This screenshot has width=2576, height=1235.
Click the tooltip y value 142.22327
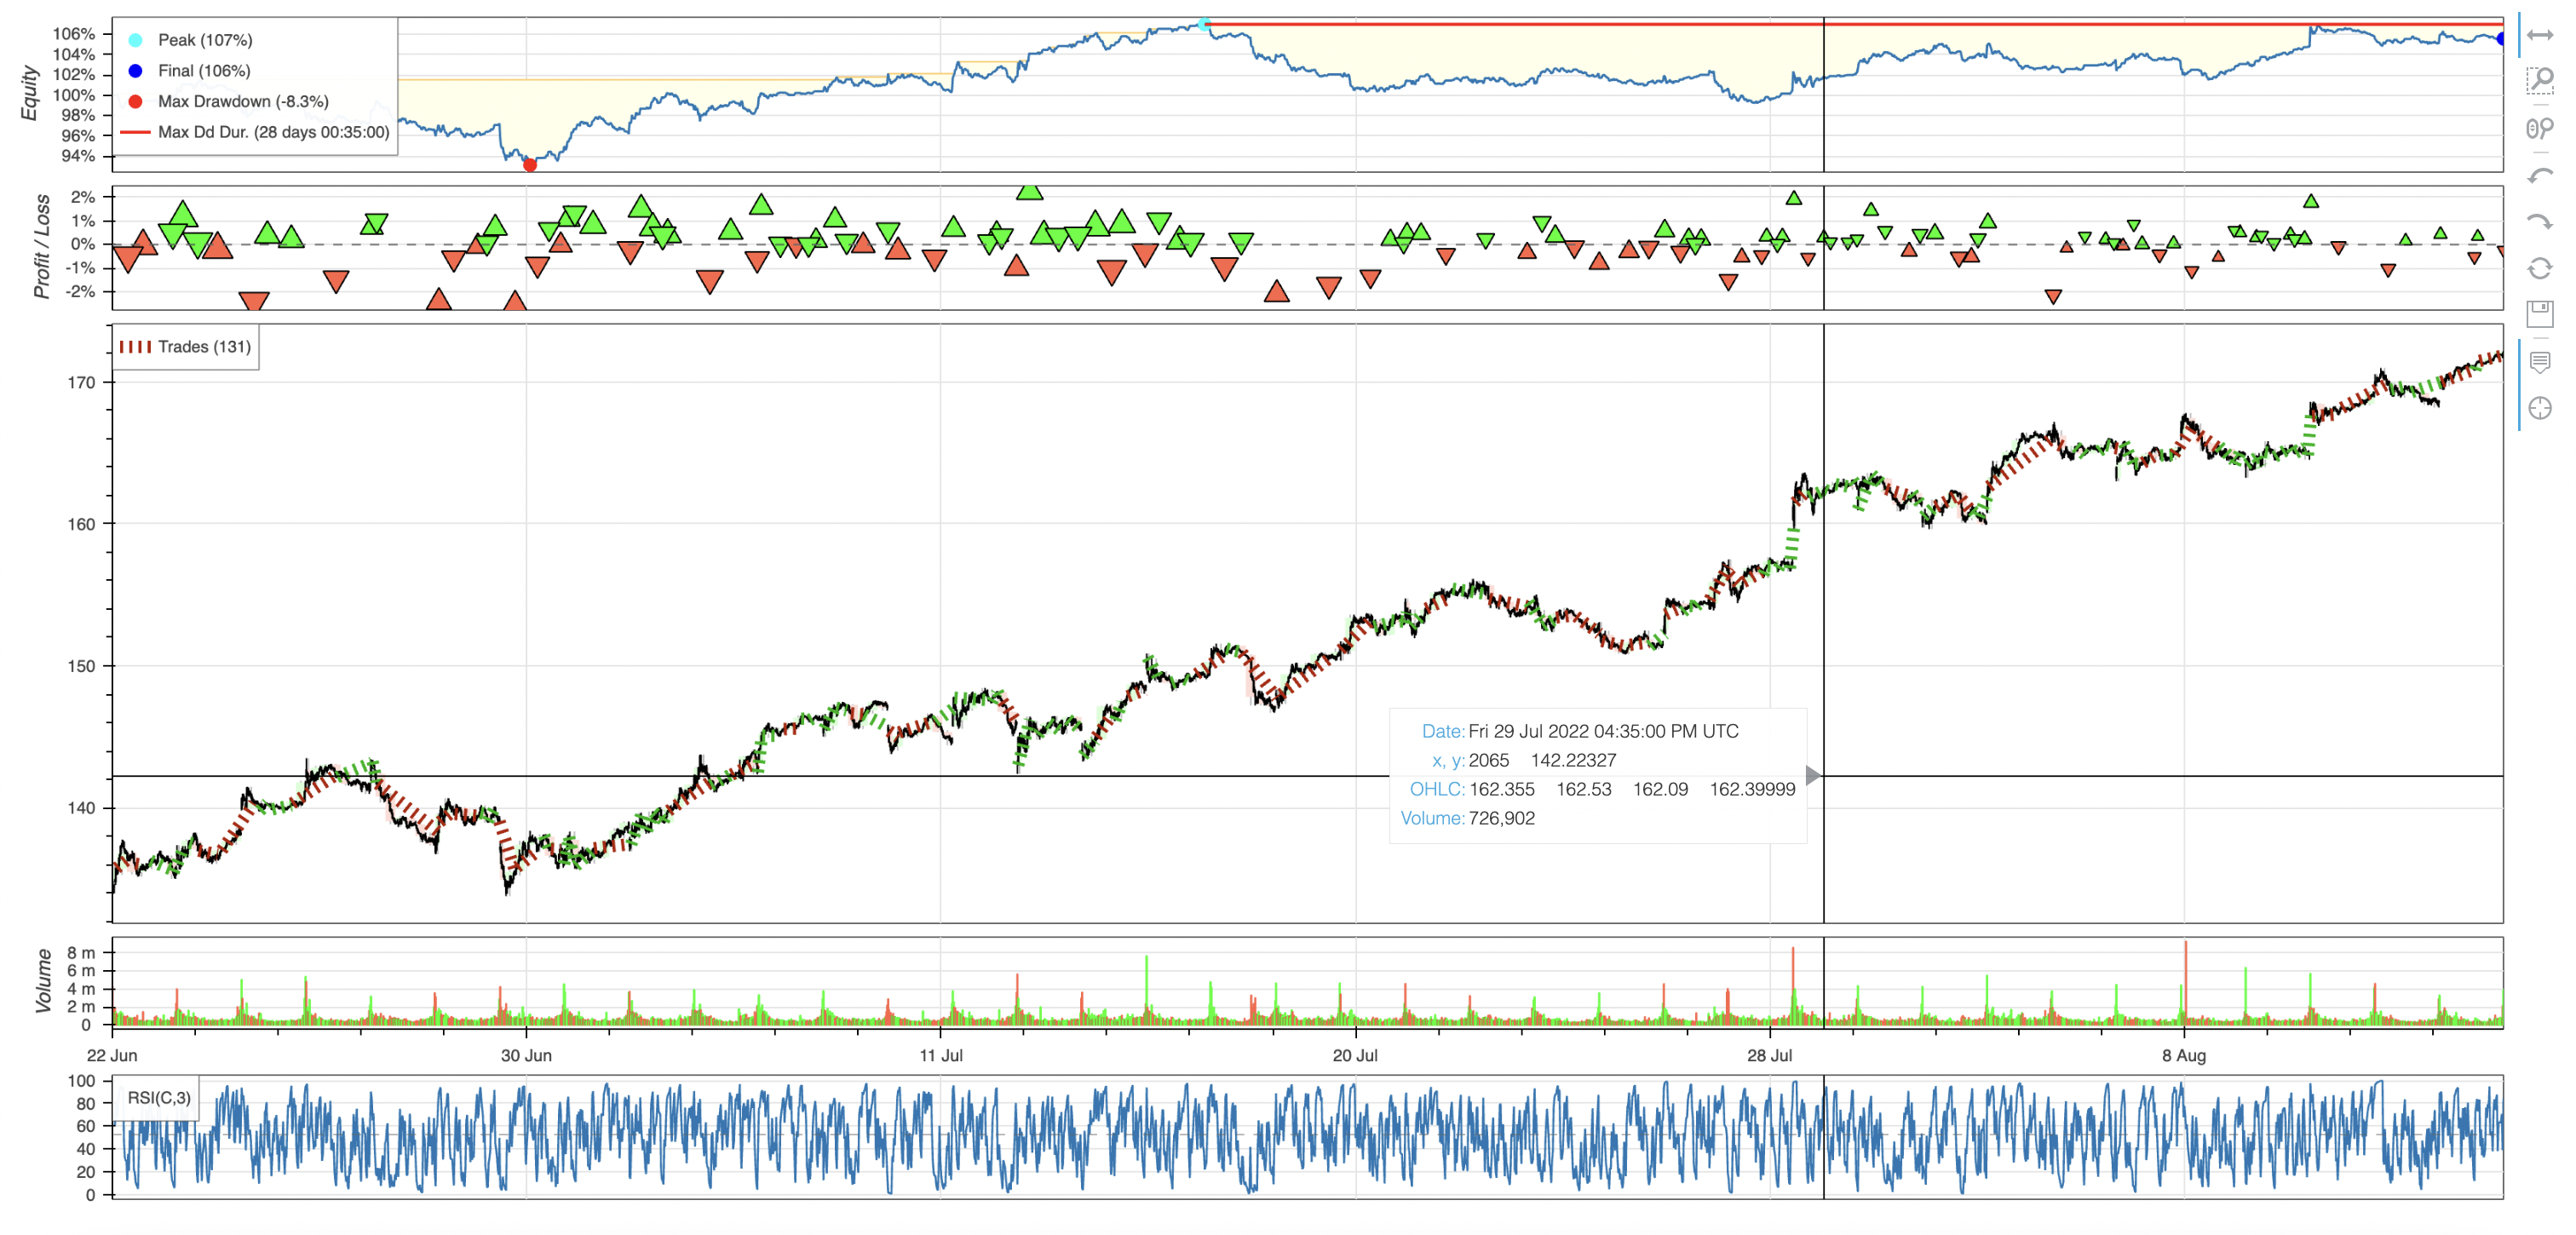click(x=1573, y=760)
